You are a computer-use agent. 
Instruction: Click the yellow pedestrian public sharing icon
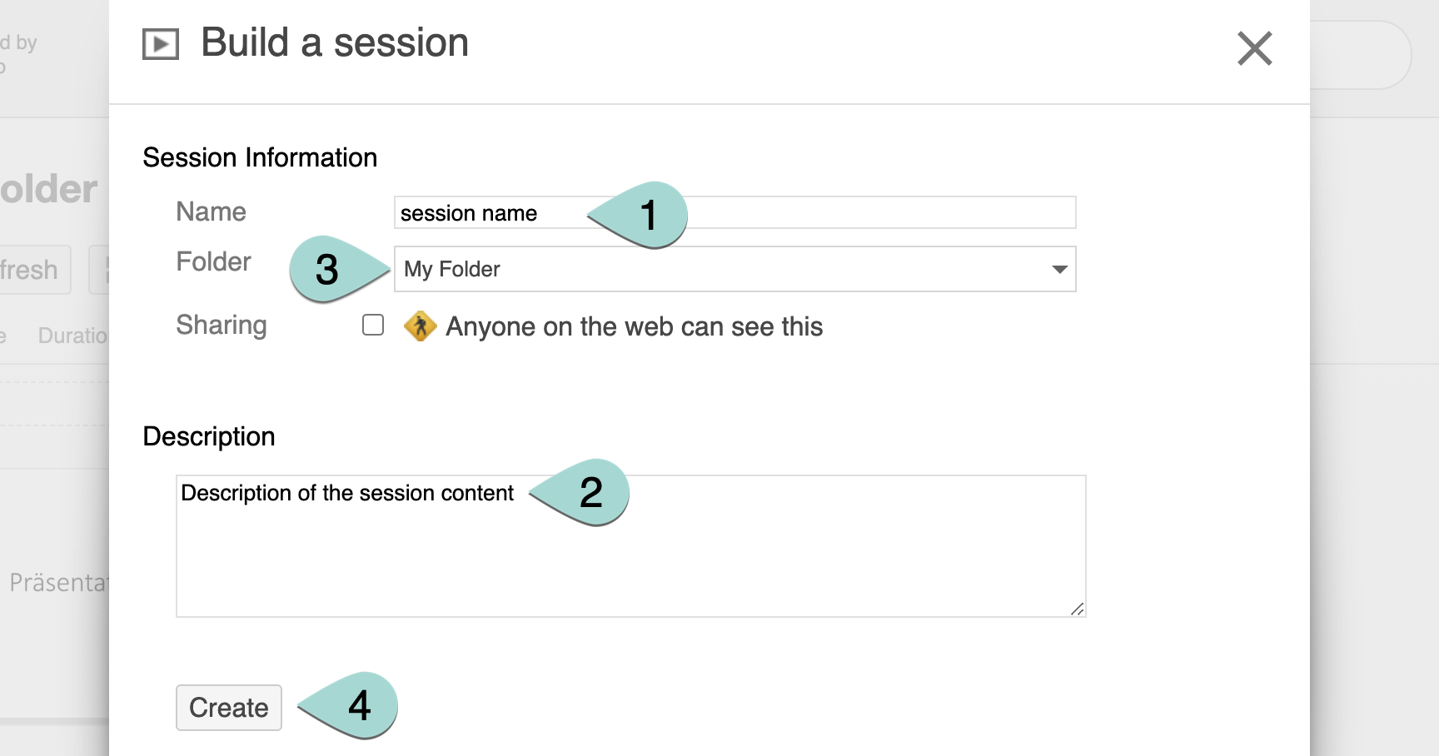click(420, 326)
